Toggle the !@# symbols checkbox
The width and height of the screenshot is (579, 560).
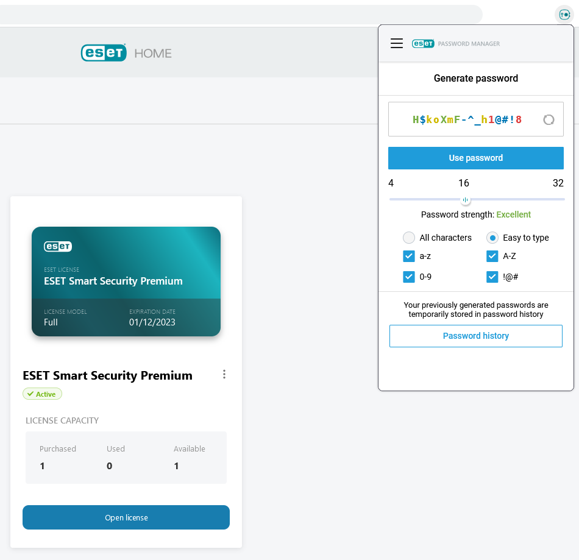click(x=492, y=277)
